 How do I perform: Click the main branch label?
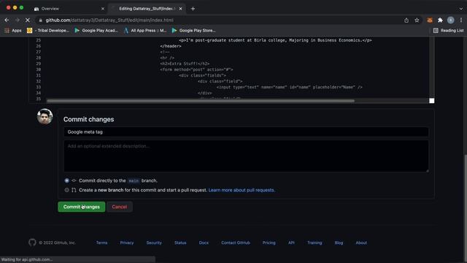pos(134,180)
